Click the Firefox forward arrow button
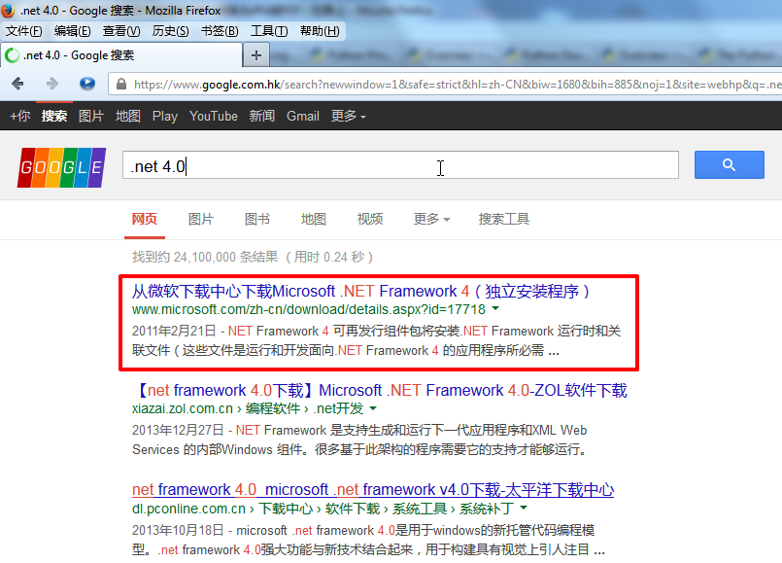The width and height of the screenshot is (782, 563). (x=51, y=84)
